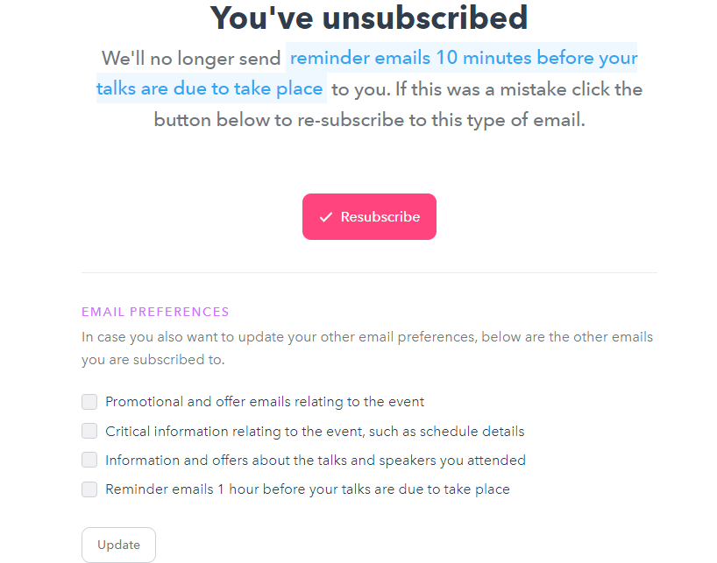Click the unsubscribe explanation paragraph
717x563 pixels.
(x=368, y=119)
